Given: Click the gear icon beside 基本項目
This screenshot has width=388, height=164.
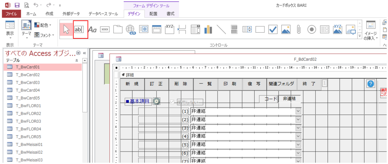Looking at the screenshot, I should click(x=156, y=101).
